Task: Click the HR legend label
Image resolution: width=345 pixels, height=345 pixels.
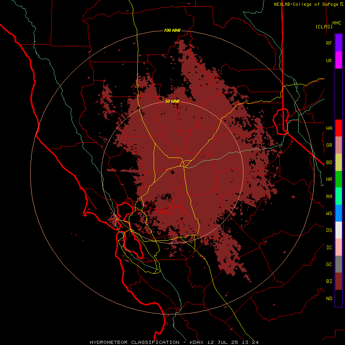Action: click(329, 179)
